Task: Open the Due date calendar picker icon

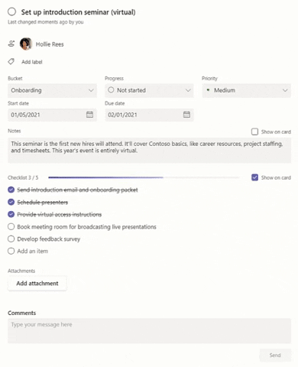Action: [x=186, y=115]
